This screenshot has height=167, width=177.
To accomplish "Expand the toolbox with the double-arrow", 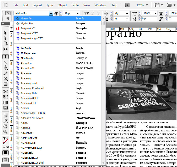I will (3, 24).
